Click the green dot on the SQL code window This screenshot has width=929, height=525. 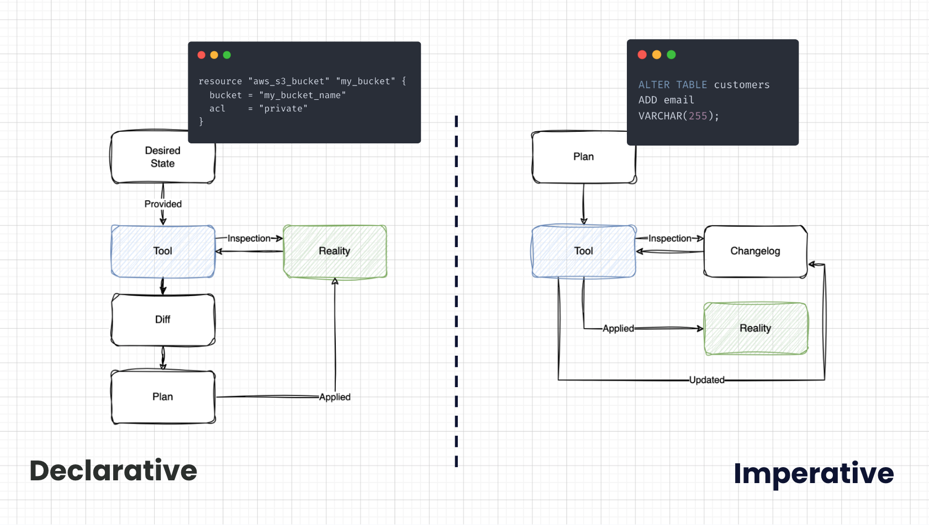click(670, 55)
